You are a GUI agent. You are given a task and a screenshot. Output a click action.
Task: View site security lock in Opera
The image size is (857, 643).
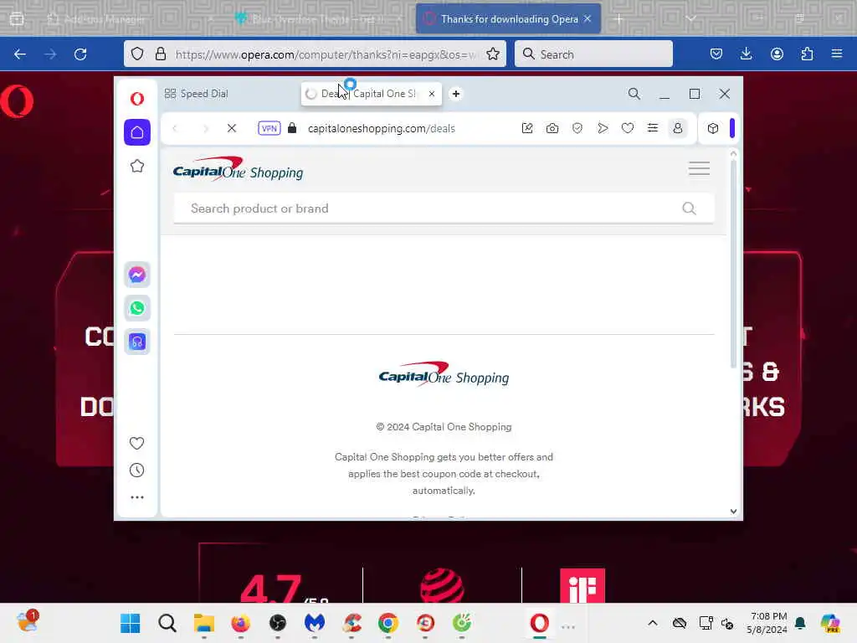click(x=292, y=128)
